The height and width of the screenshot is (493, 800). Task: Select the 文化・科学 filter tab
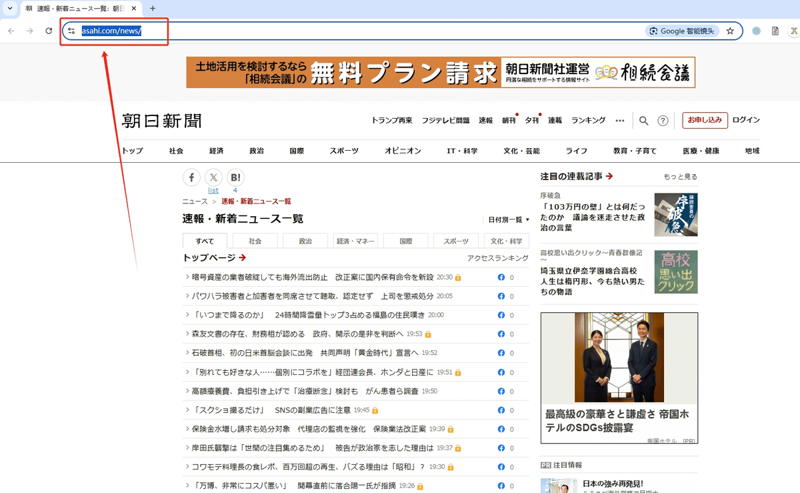pos(507,241)
